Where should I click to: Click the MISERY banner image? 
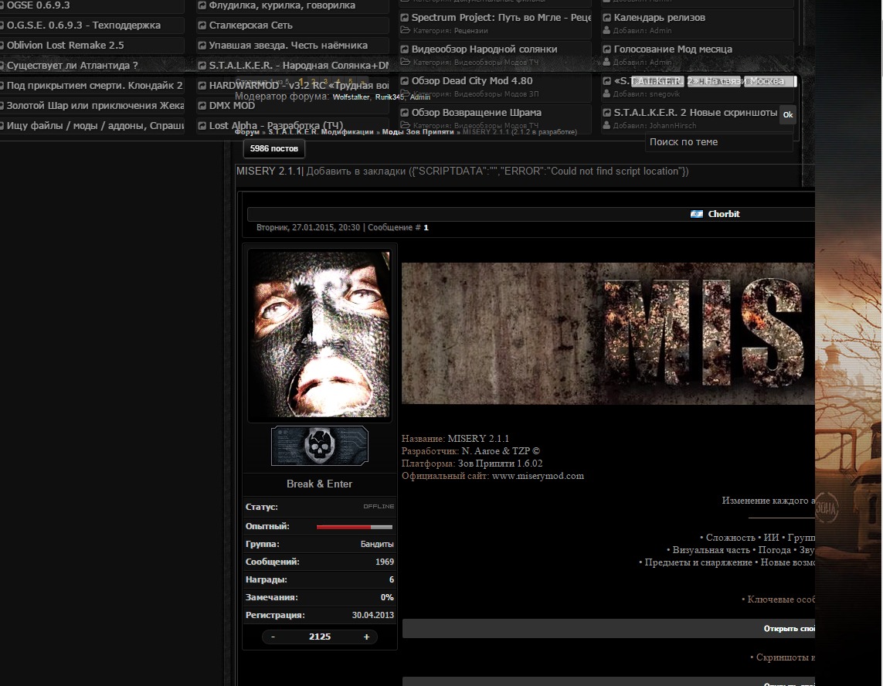[608, 334]
